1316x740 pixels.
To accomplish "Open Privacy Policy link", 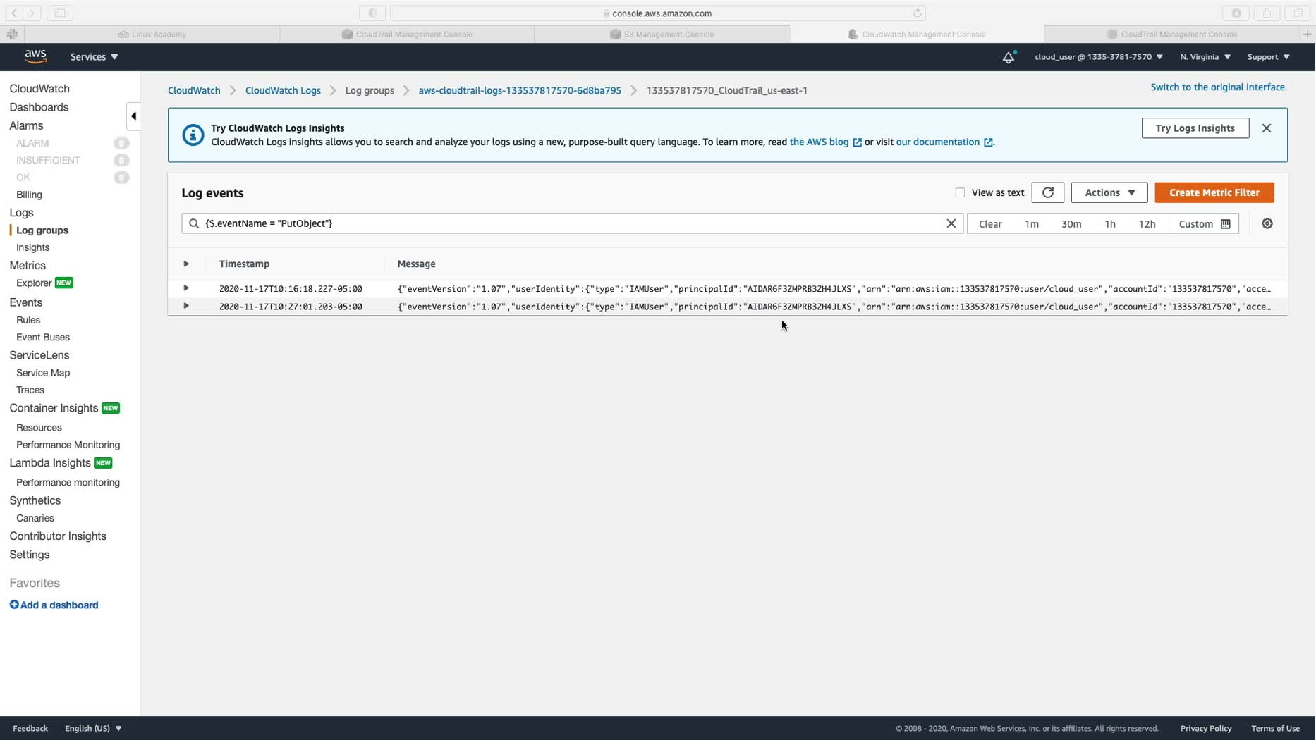I will coord(1206,728).
